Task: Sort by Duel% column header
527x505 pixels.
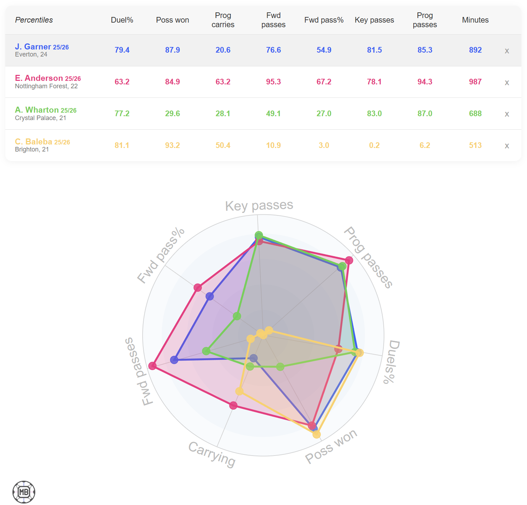Action: point(122,20)
